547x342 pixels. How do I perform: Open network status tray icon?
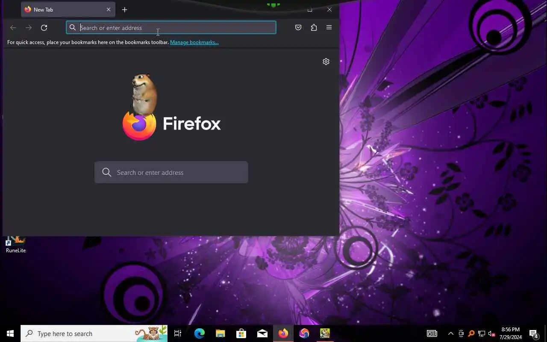click(482, 333)
